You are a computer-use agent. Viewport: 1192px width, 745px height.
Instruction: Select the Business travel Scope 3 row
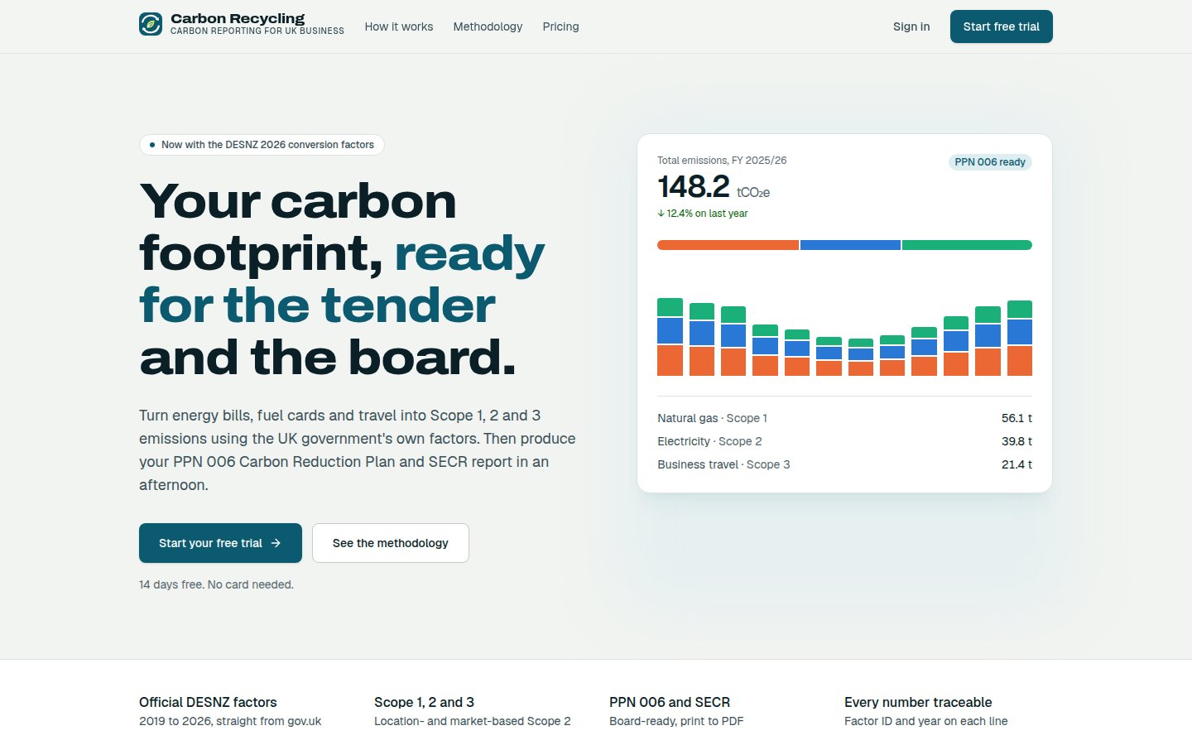click(844, 464)
